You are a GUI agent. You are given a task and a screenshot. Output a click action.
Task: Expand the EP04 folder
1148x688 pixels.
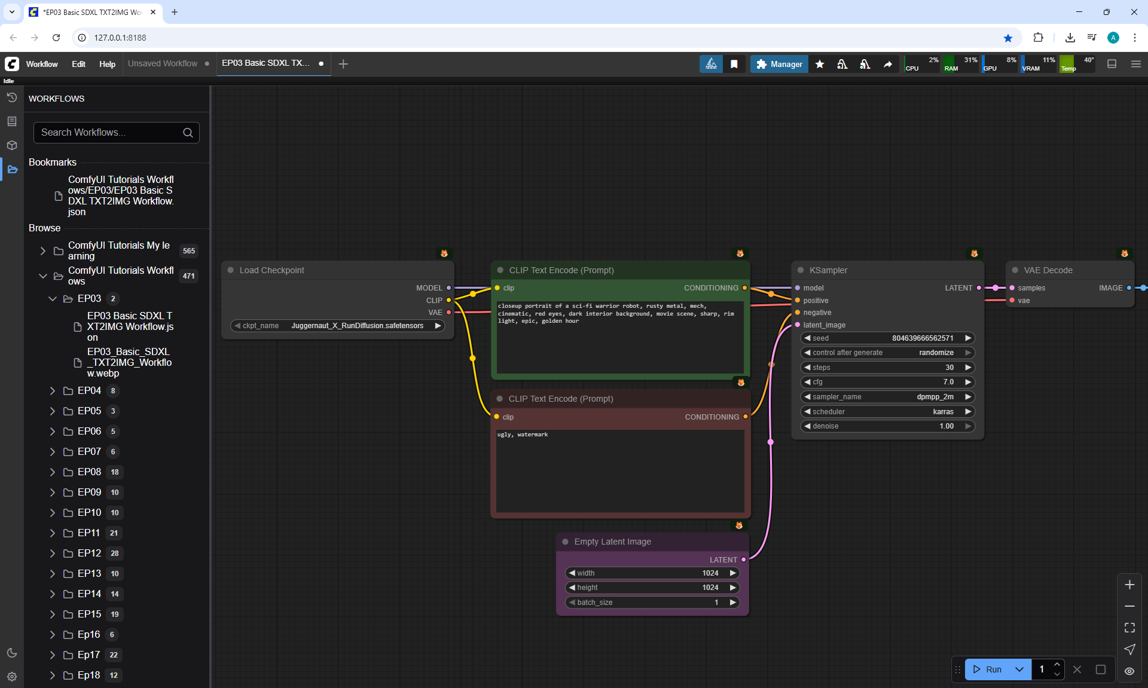tap(53, 390)
